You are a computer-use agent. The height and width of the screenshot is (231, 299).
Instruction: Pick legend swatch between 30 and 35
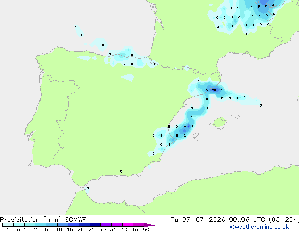(106, 225)
